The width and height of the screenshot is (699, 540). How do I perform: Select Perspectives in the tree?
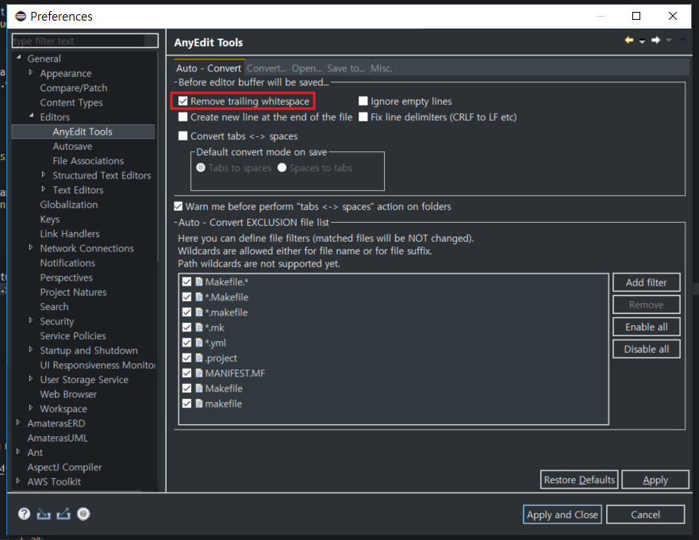pyautogui.click(x=66, y=278)
